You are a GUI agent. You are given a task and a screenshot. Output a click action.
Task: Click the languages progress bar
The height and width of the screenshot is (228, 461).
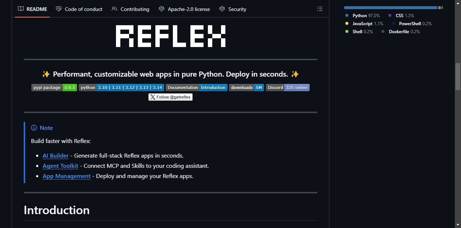(393, 8)
